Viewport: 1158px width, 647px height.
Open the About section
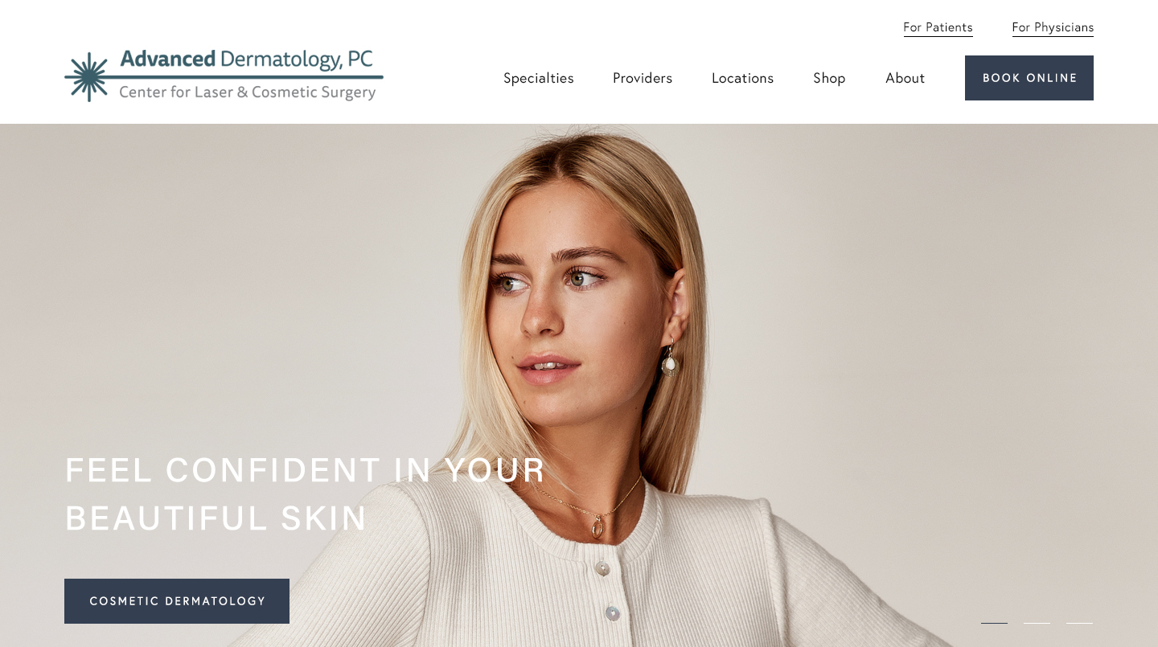pos(905,78)
